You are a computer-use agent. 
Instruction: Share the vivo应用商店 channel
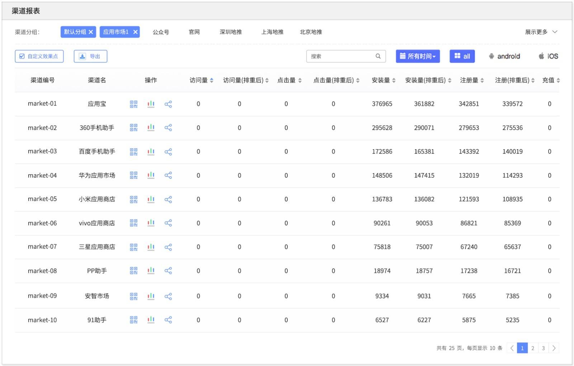(168, 223)
